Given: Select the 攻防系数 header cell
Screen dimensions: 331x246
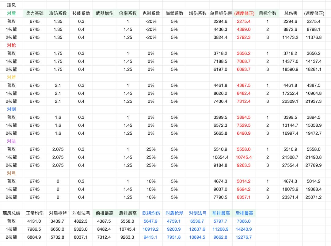Looking at the screenshot, I should (58, 13).
